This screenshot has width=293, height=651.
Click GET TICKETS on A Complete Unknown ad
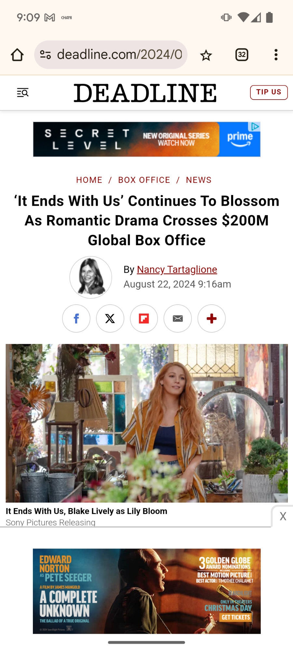coord(236,617)
